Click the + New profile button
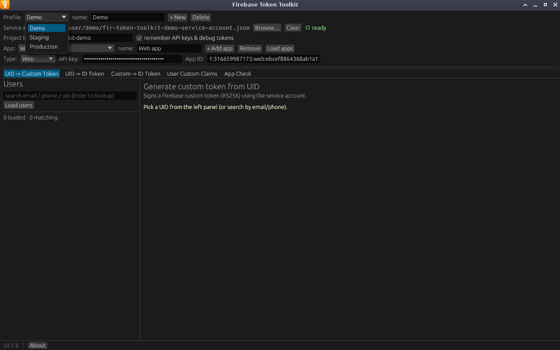 click(x=178, y=17)
